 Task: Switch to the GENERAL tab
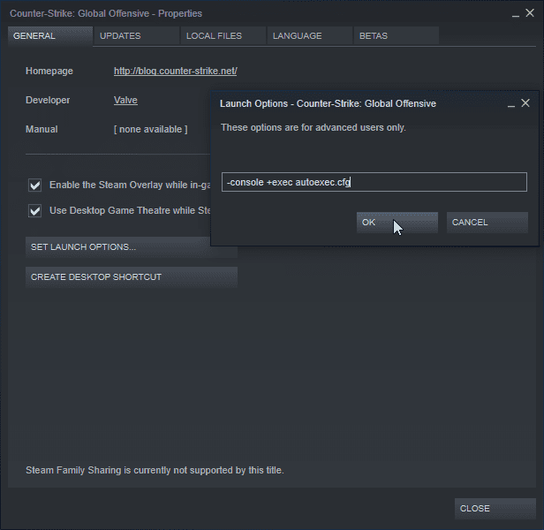point(49,36)
